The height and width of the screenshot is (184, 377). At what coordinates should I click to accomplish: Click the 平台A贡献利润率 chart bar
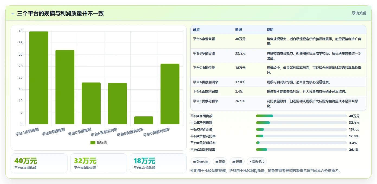point(117,104)
